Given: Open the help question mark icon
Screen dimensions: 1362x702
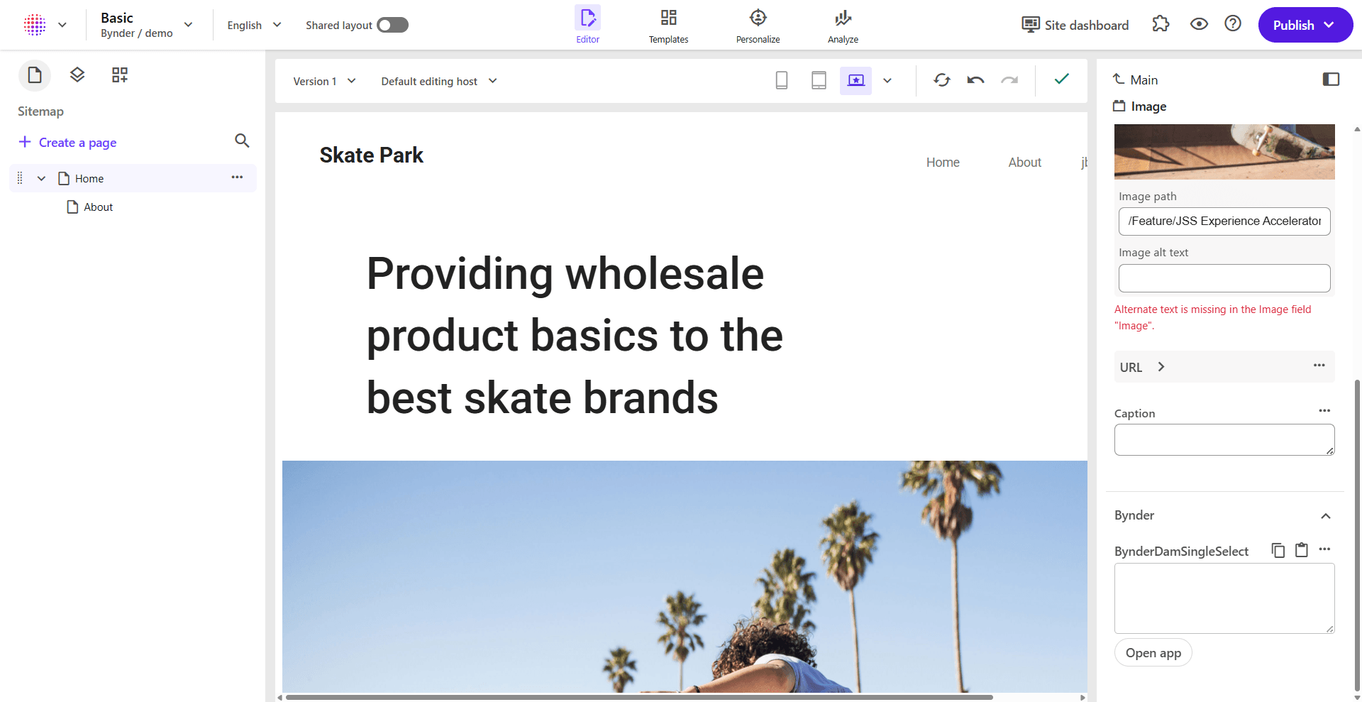Looking at the screenshot, I should [x=1233, y=24].
